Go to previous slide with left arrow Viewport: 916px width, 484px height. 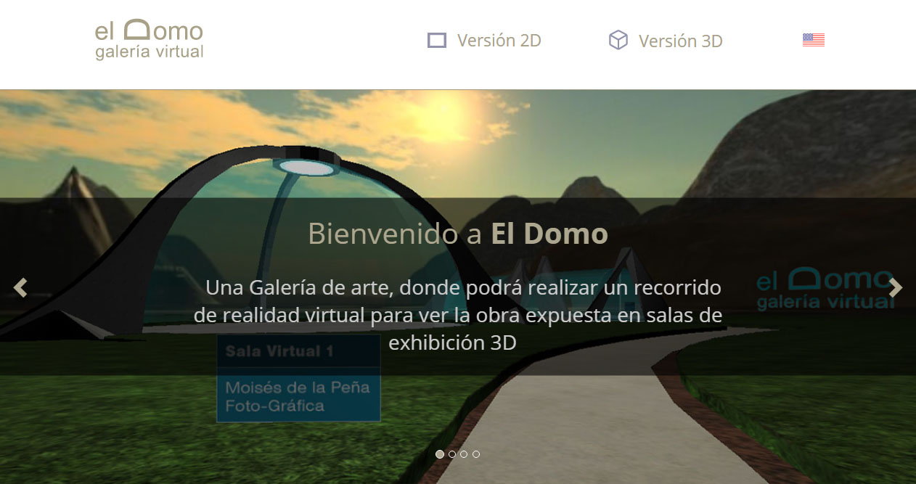pos(20,287)
